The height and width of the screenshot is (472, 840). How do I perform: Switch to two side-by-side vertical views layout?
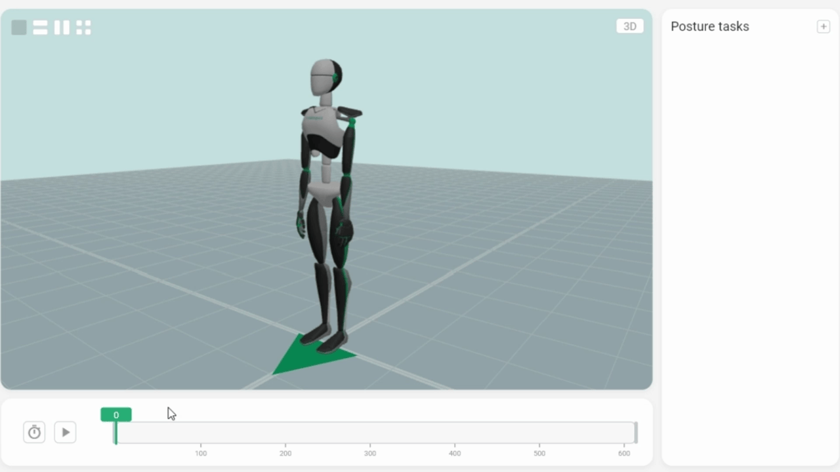pyautogui.click(x=62, y=28)
